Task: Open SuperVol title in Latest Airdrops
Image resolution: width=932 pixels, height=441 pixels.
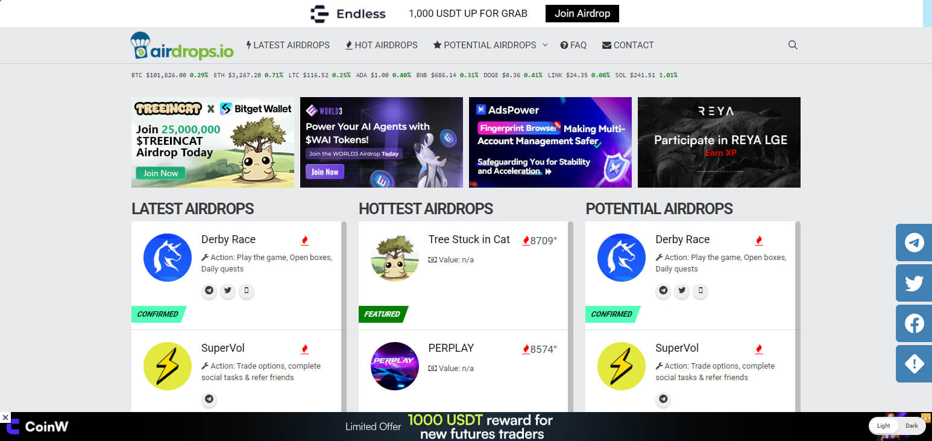Action: (x=223, y=348)
